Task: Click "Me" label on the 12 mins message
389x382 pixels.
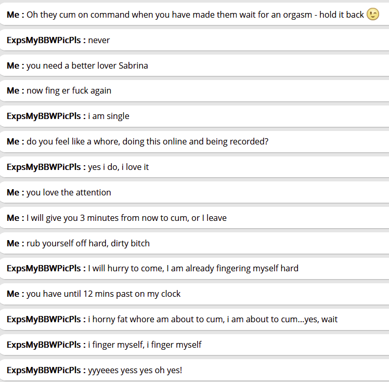Action: point(13,294)
